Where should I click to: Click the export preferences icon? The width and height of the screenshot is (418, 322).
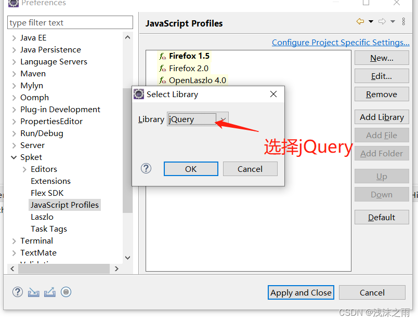pyautogui.click(x=50, y=292)
